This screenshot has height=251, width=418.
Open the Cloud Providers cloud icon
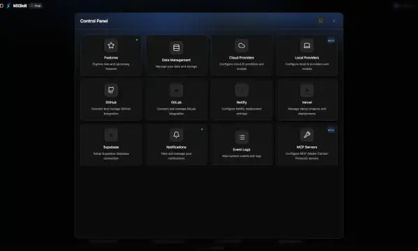[x=242, y=45]
